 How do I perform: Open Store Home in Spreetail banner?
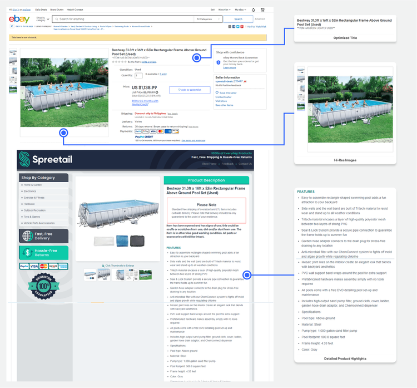pyautogui.click(x=209, y=164)
